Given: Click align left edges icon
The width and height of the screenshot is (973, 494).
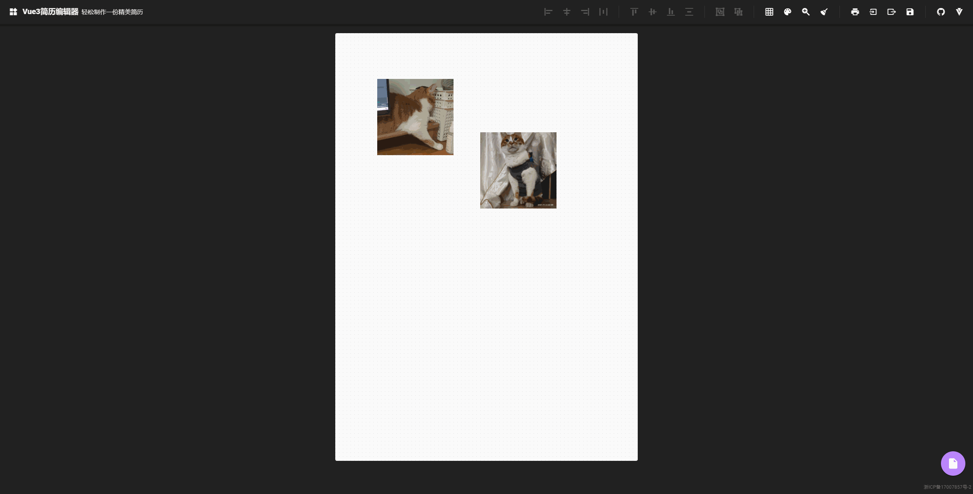Looking at the screenshot, I should point(548,12).
